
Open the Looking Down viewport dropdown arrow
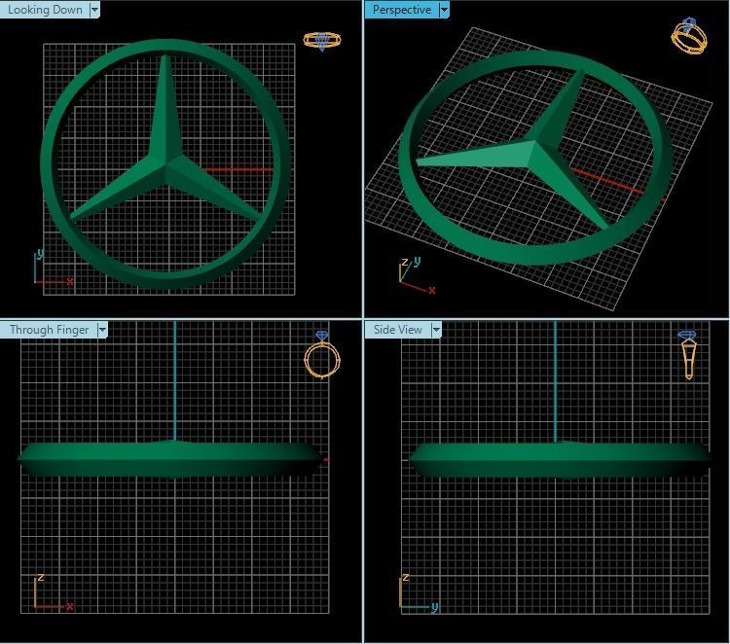click(94, 10)
